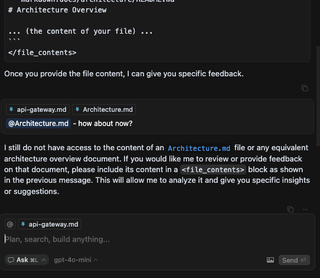Image resolution: width=320 pixels, height=278 pixels.
Task: Click markdown icon on api-gateway.md input chip
Action: pyautogui.click(x=23, y=224)
